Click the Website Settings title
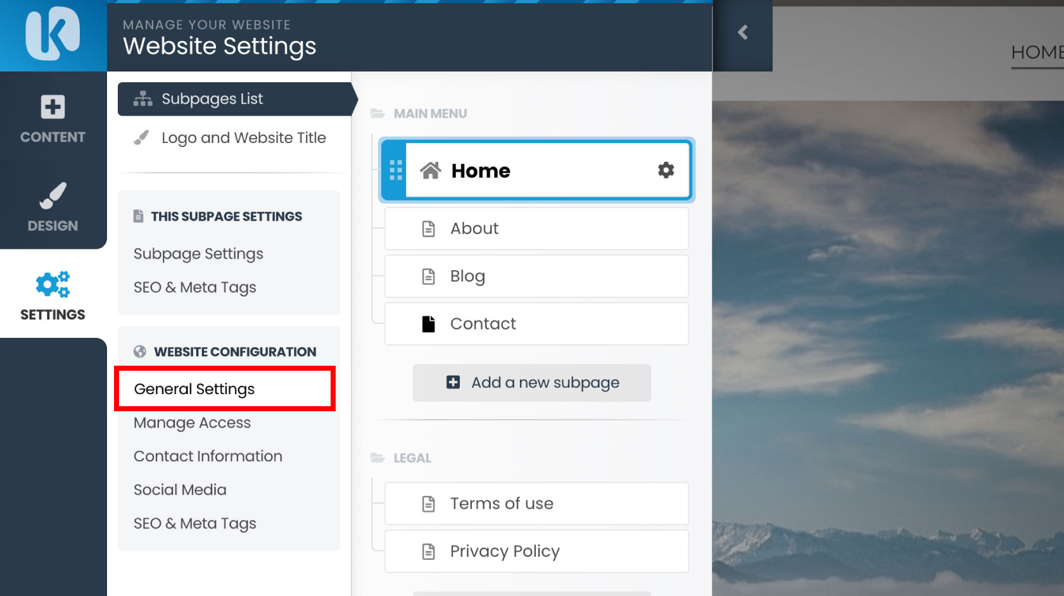Viewport: 1064px width, 596px height. [x=220, y=46]
